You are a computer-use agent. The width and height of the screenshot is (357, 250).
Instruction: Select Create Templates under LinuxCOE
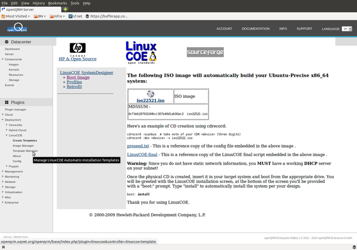(25, 141)
